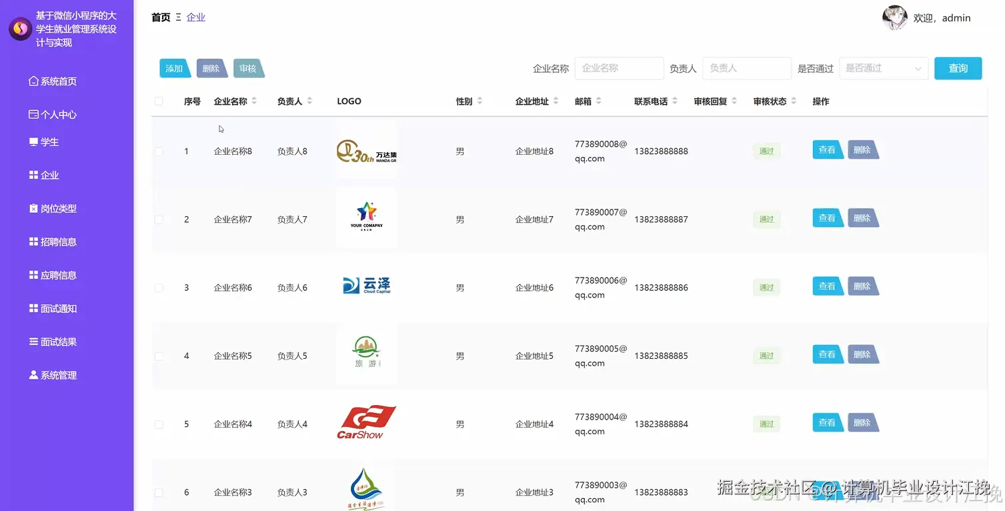Click the 添加 button to add record
Image resolution: width=1005 pixels, height=511 pixels.
coord(173,68)
